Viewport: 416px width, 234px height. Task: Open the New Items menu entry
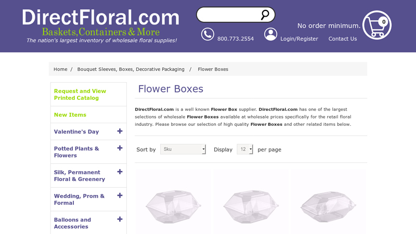point(70,115)
